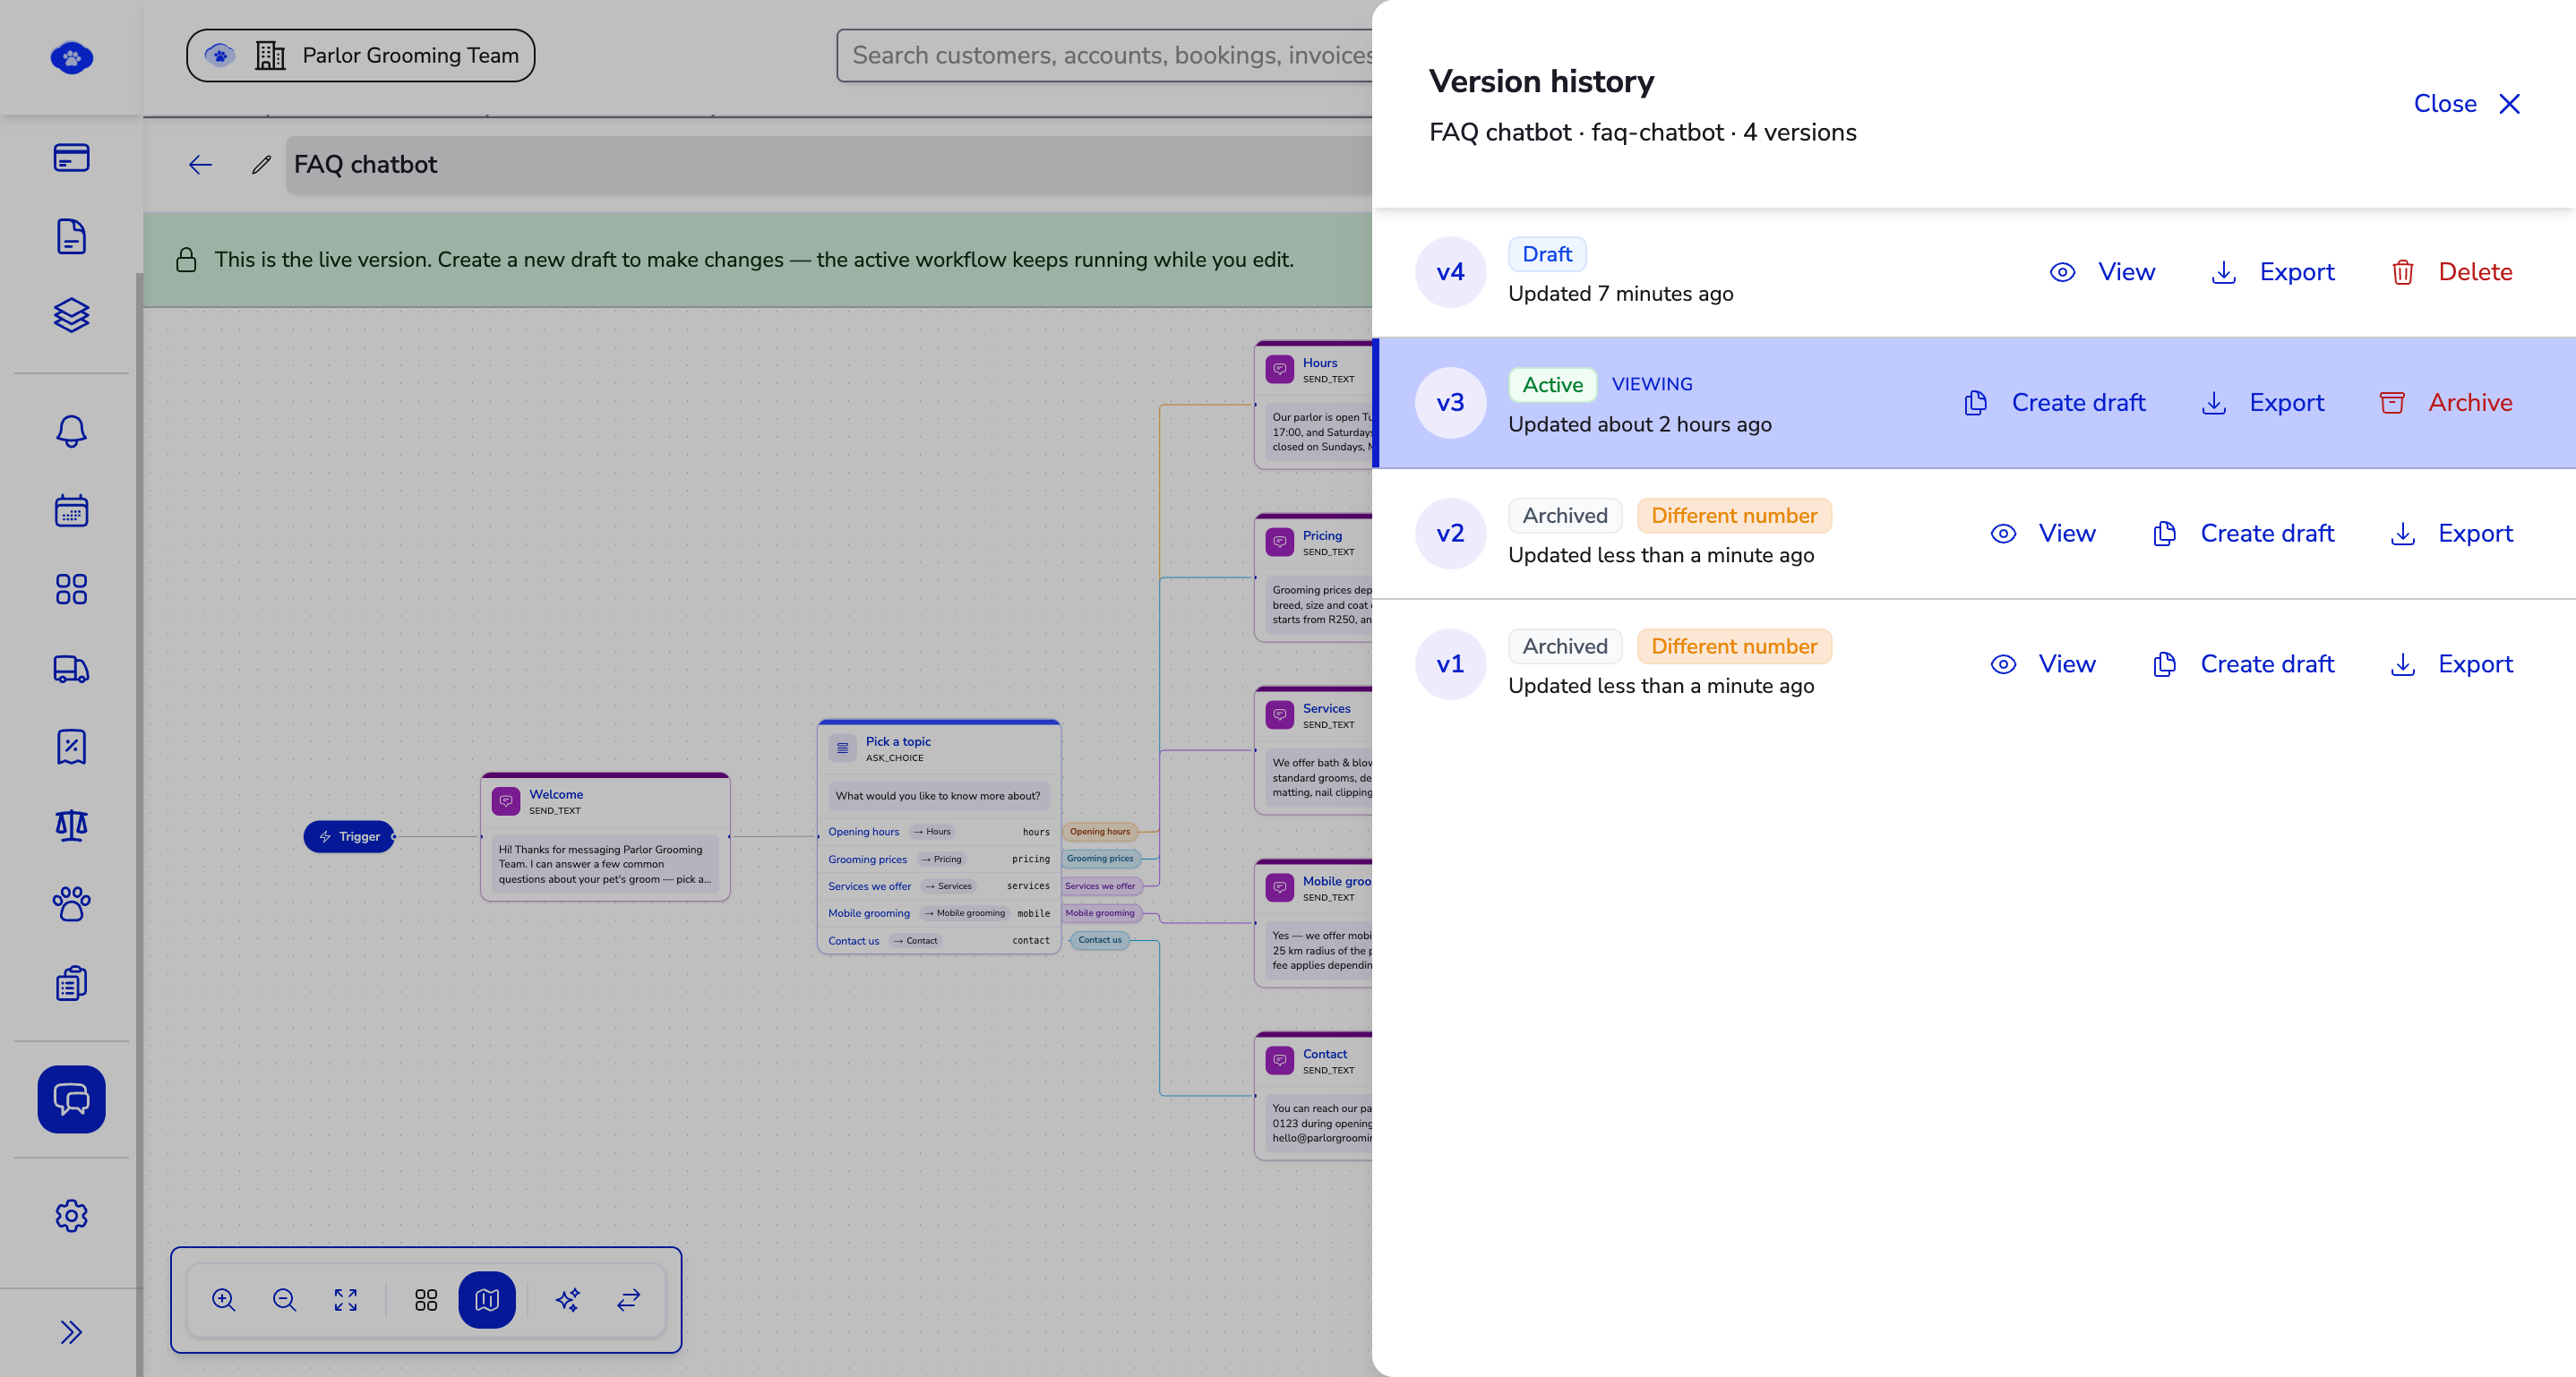Select the Contact node
This screenshot has width=2576, height=1377.
(1314, 1096)
